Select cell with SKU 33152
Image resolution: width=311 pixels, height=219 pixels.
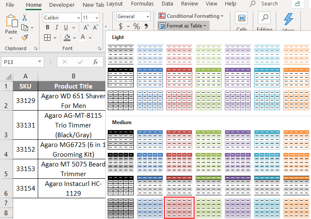click(25, 149)
